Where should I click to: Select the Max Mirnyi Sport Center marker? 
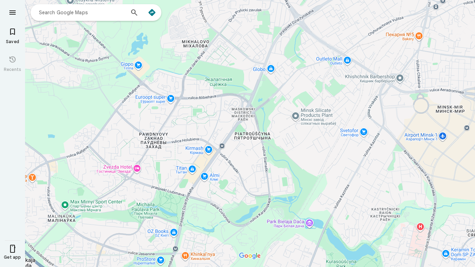tap(65, 205)
